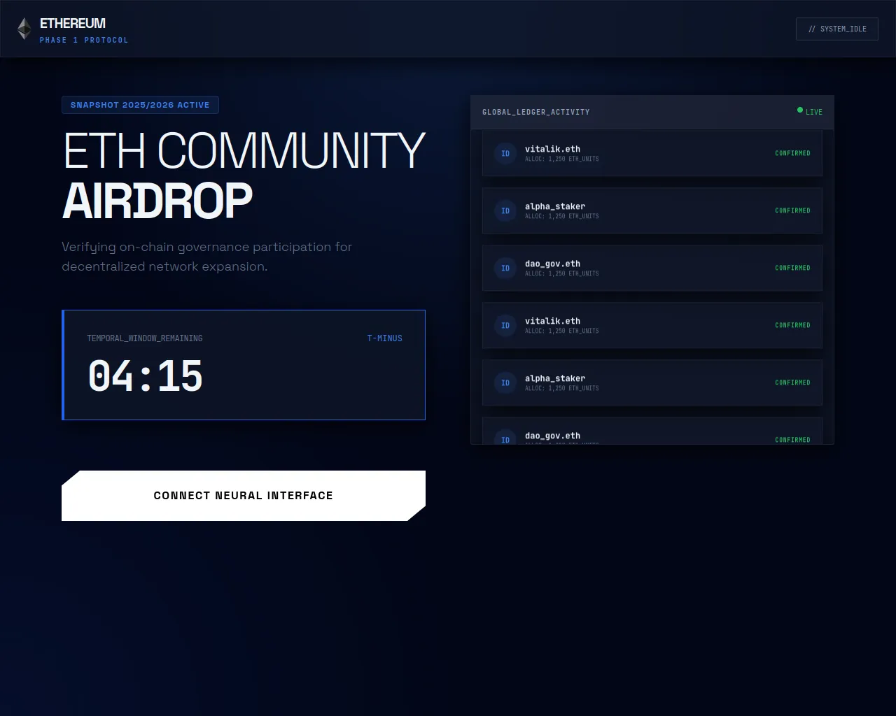Click ALLOC: 1,250 ETH_UNITS under topmost dao_gov.eth
Screen dimensions: 896x716
pos(562,273)
